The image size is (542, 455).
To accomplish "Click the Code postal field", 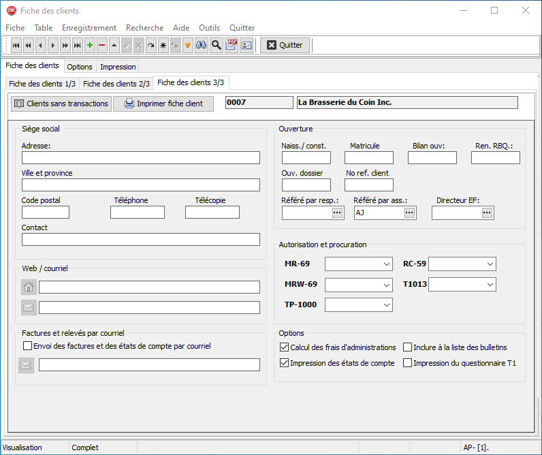I will [46, 213].
